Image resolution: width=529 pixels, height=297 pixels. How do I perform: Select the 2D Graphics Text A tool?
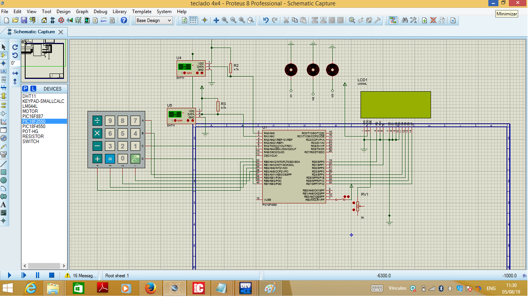coord(3,205)
